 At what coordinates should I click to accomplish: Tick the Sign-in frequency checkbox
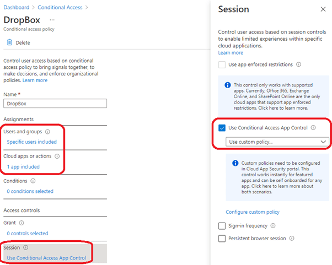pos(222,226)
